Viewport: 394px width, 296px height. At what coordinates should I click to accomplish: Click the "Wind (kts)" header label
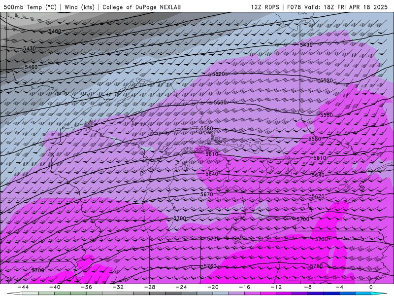tap(79, 7)
